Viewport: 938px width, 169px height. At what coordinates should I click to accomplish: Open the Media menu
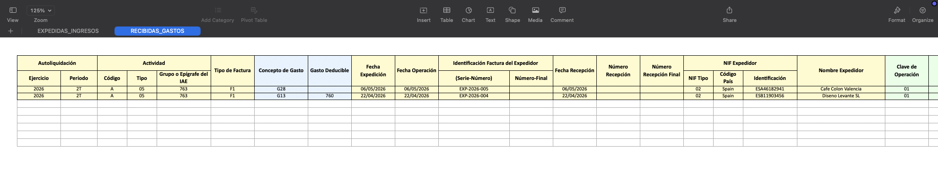click(x=535, y=10)
